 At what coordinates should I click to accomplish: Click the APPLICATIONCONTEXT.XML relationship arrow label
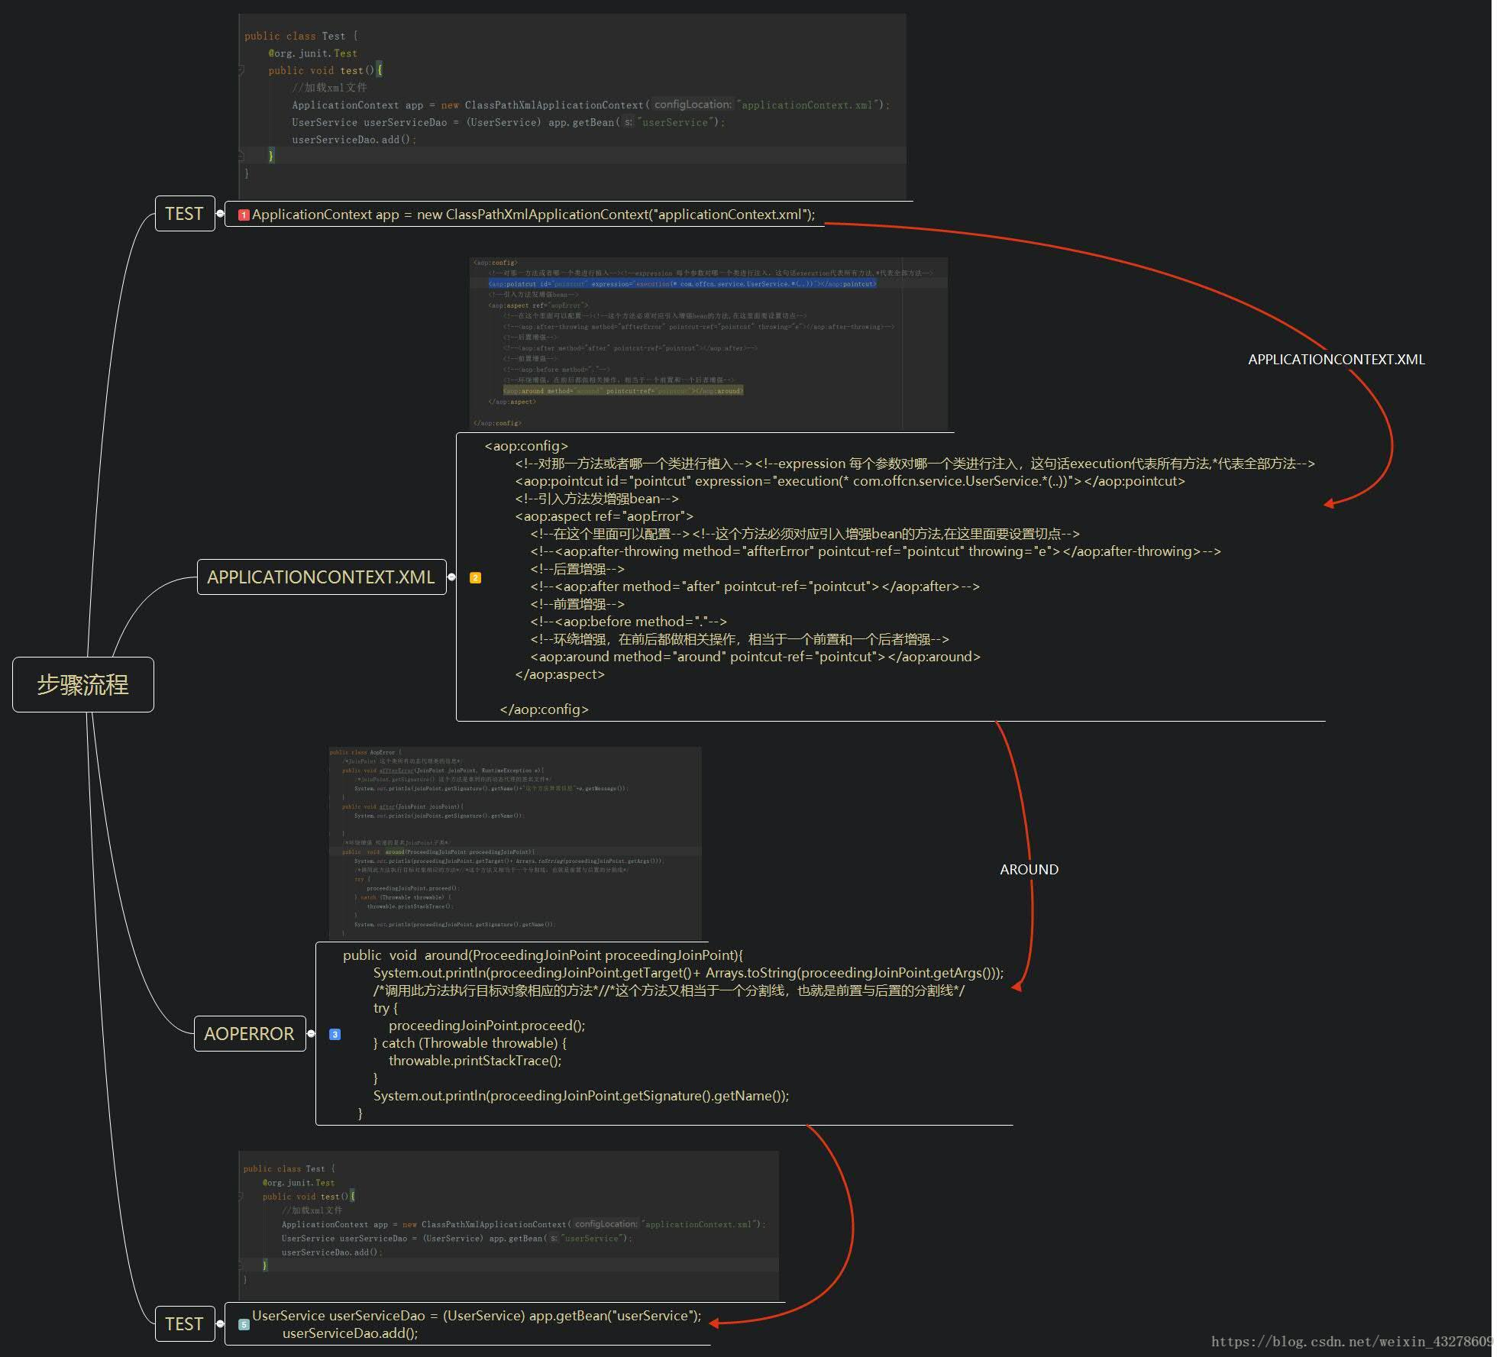[1337, 360]
